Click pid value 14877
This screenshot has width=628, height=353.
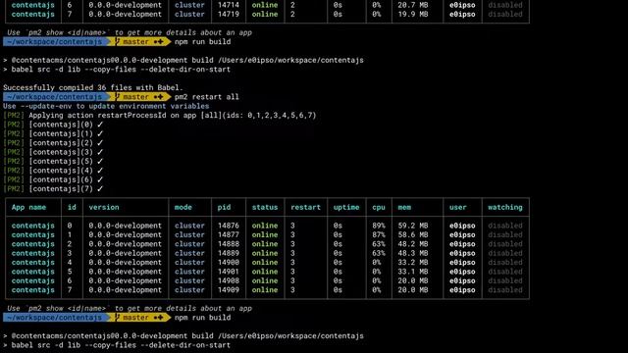(x=229, y=235)
